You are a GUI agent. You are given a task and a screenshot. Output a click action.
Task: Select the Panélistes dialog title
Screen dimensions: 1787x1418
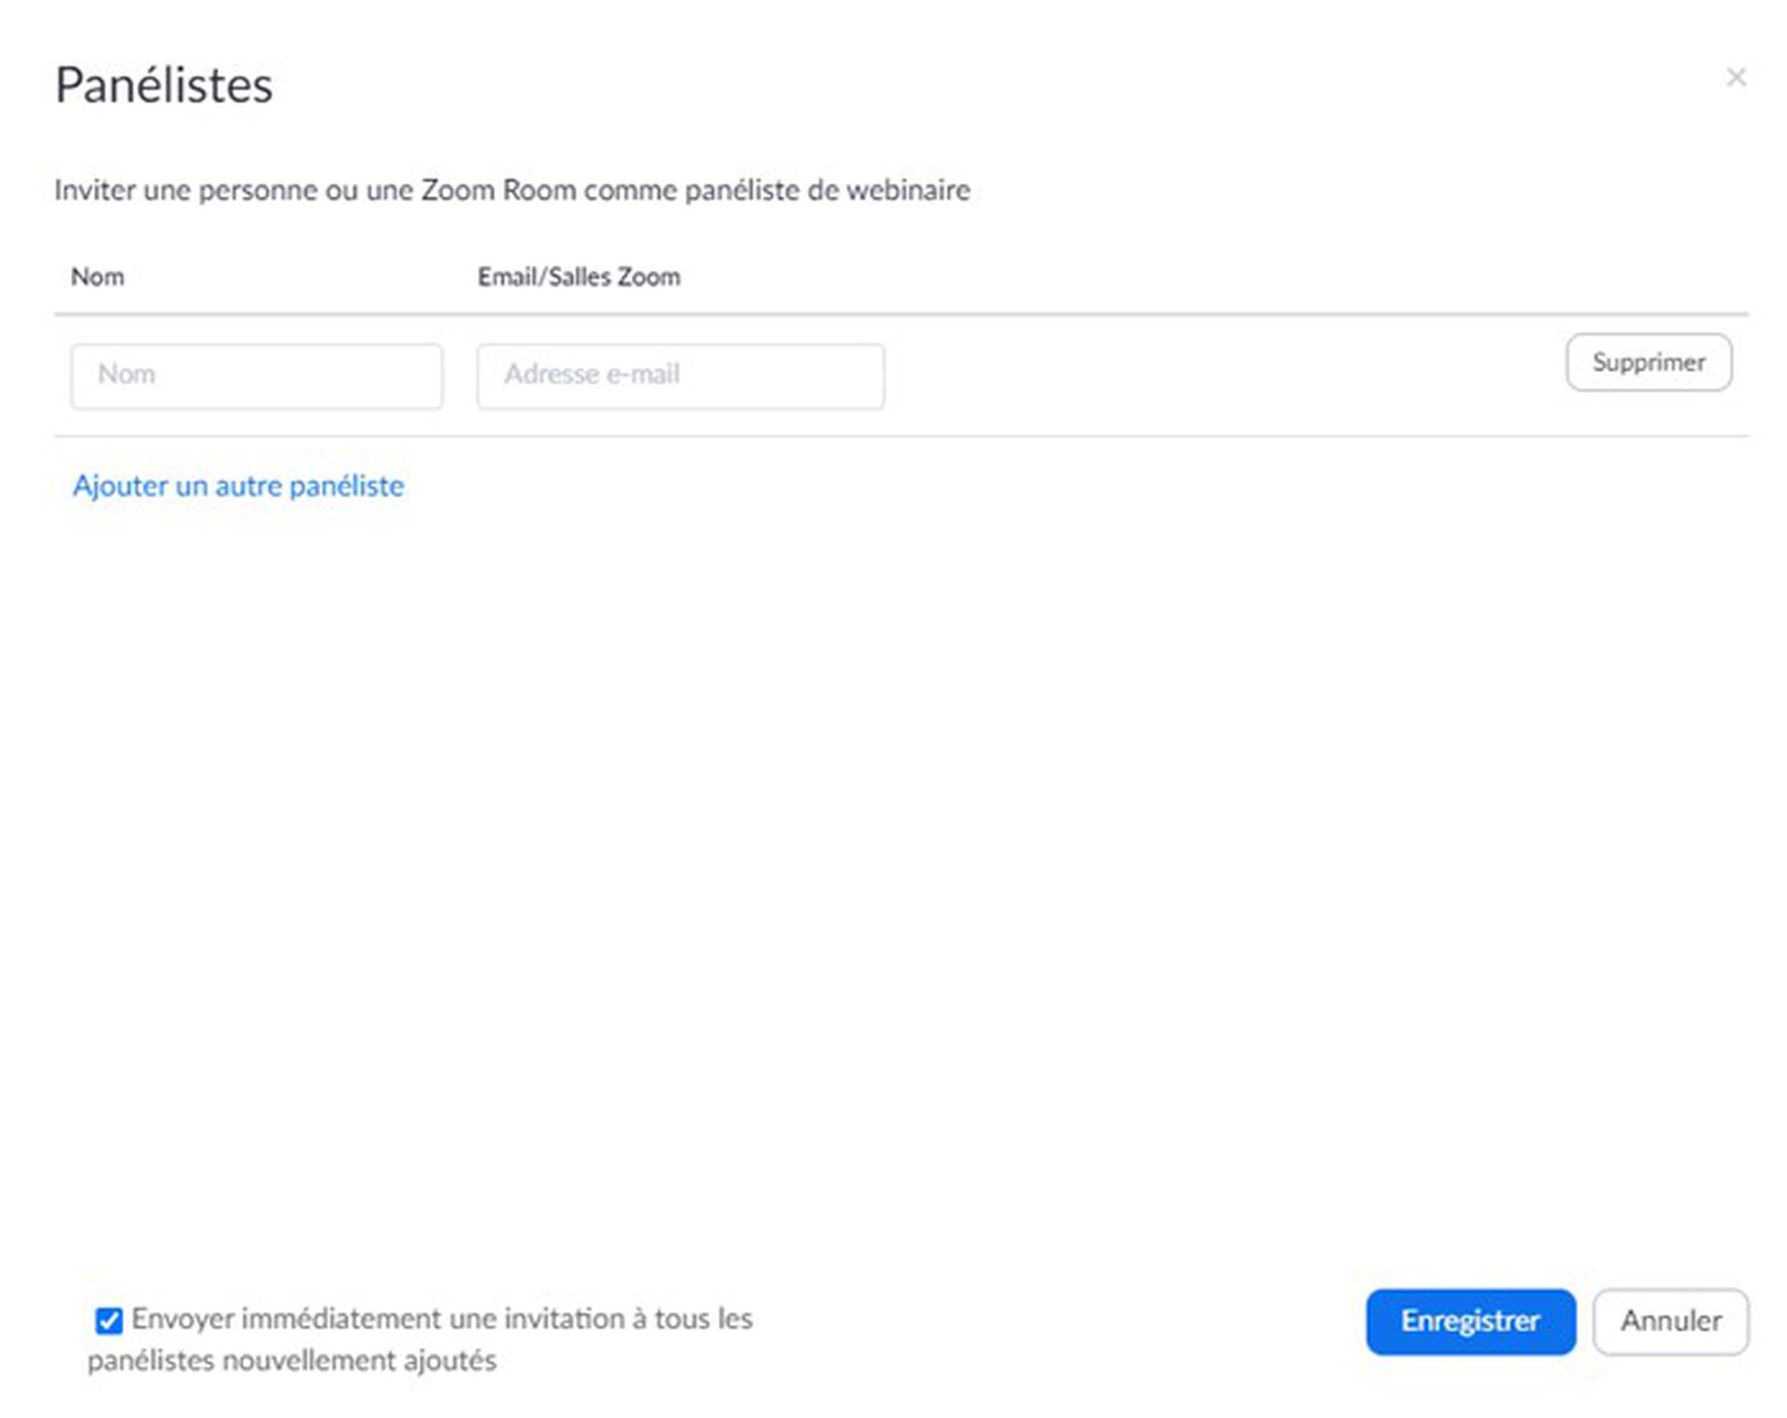164,86
